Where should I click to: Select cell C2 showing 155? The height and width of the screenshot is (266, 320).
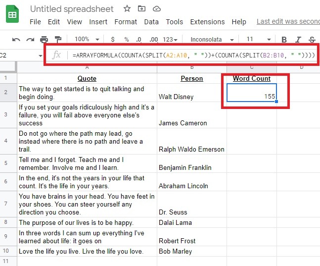(x=251, y=93)
